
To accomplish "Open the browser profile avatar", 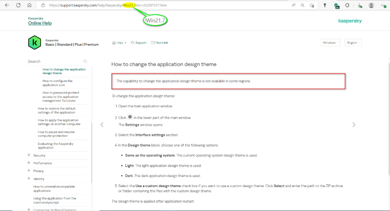I will click(371, 5).
